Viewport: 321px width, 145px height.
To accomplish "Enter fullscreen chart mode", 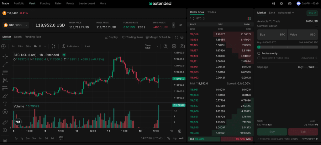I will (x=177, y=37).
